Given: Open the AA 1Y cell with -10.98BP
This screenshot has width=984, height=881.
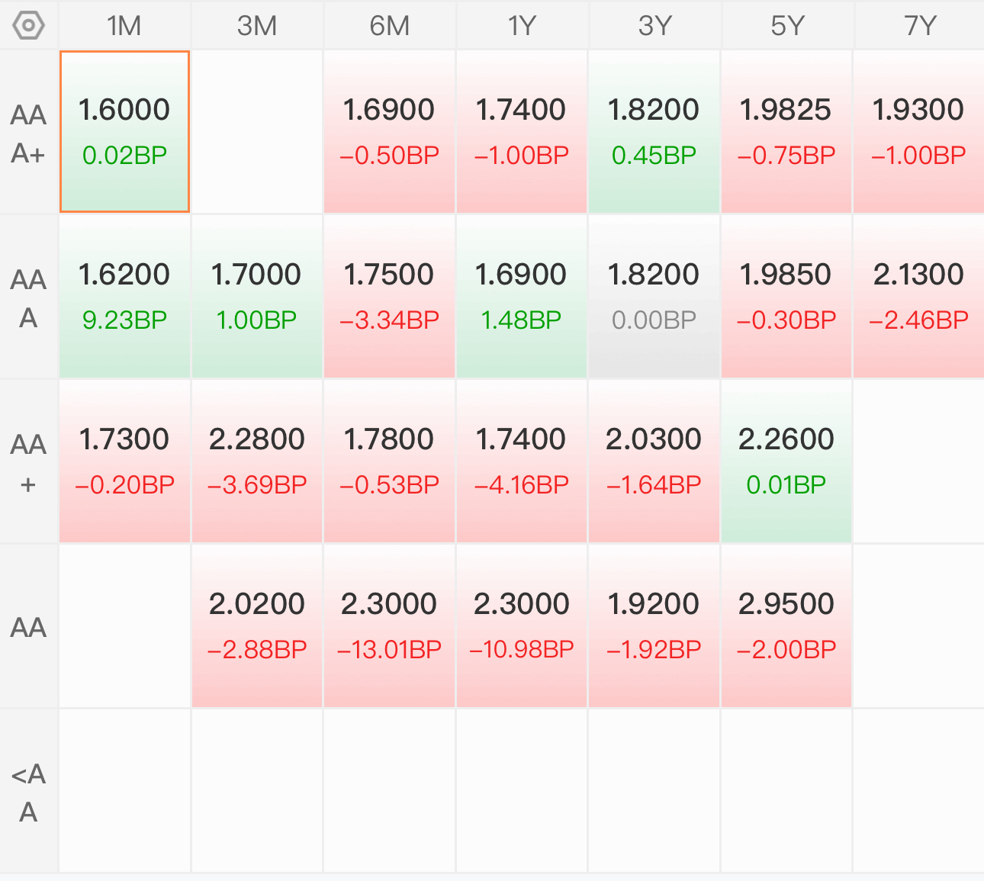Looking at the screenshot, I should coord(522,626).
